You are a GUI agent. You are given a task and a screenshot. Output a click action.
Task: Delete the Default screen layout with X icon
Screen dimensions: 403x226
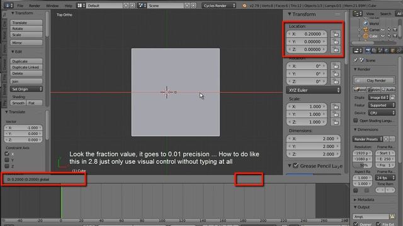(132, 6)
